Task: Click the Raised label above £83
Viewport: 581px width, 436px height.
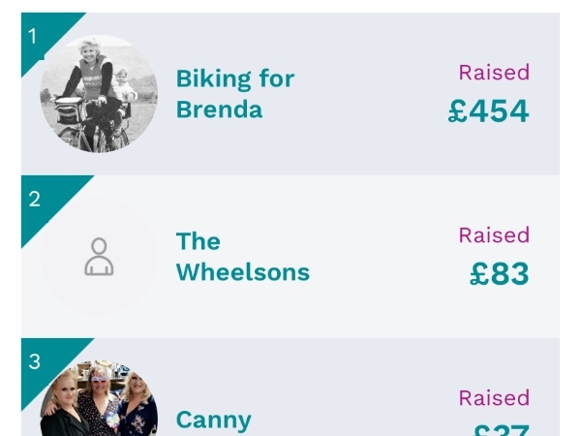Action: click(x=494, y=235)
